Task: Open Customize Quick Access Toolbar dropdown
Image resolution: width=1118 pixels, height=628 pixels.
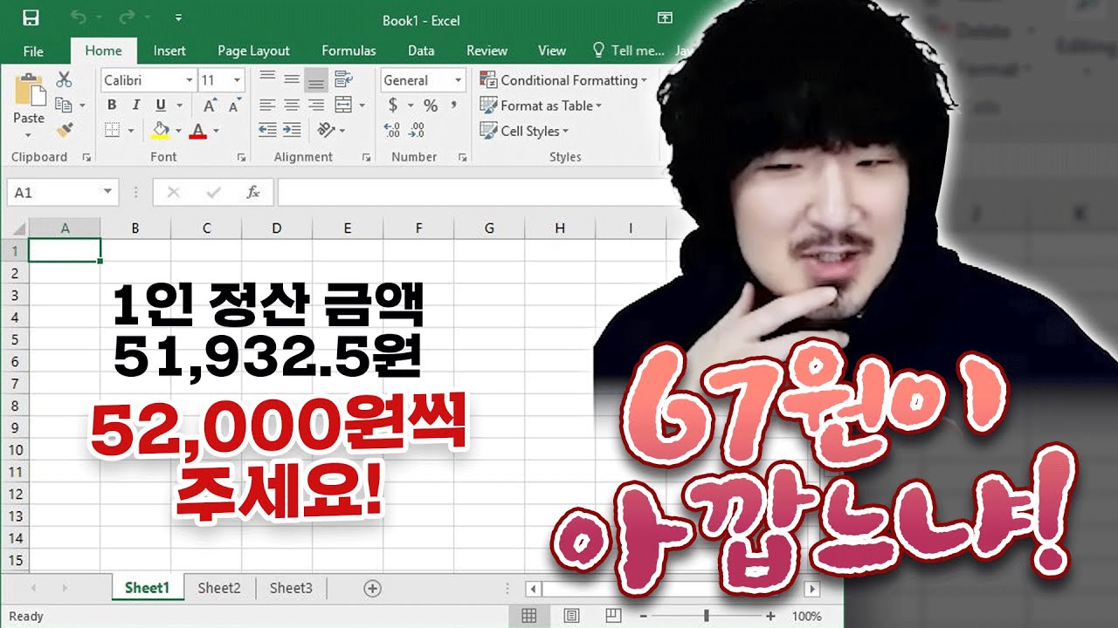Action: [178, 18]
